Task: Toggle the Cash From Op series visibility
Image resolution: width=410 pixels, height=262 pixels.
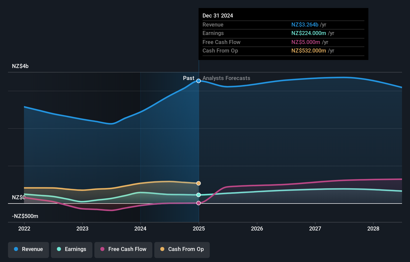Action: (182, 249)
